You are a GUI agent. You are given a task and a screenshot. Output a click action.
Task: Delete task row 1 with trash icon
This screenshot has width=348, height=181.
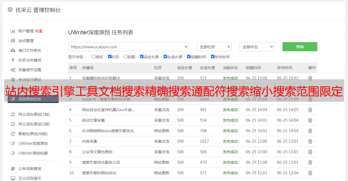click(310, 78)
